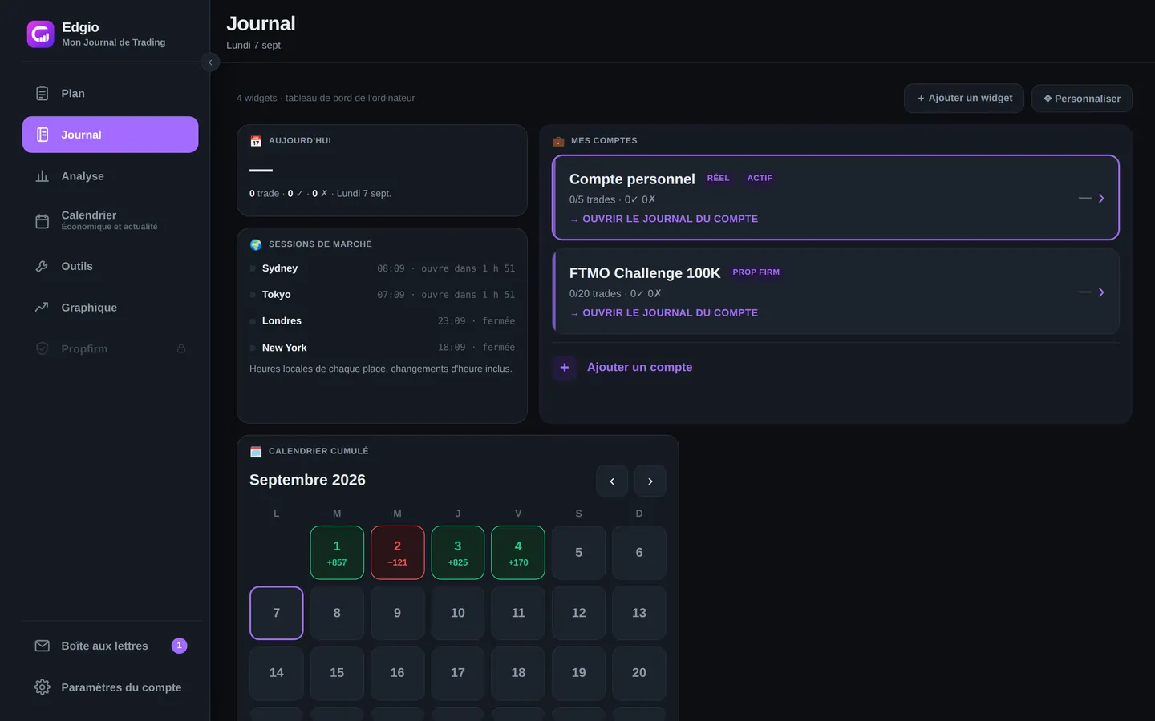1155x721 pixels.
Task: Click the Personnaliser button
Action: tap(1082, 99)
